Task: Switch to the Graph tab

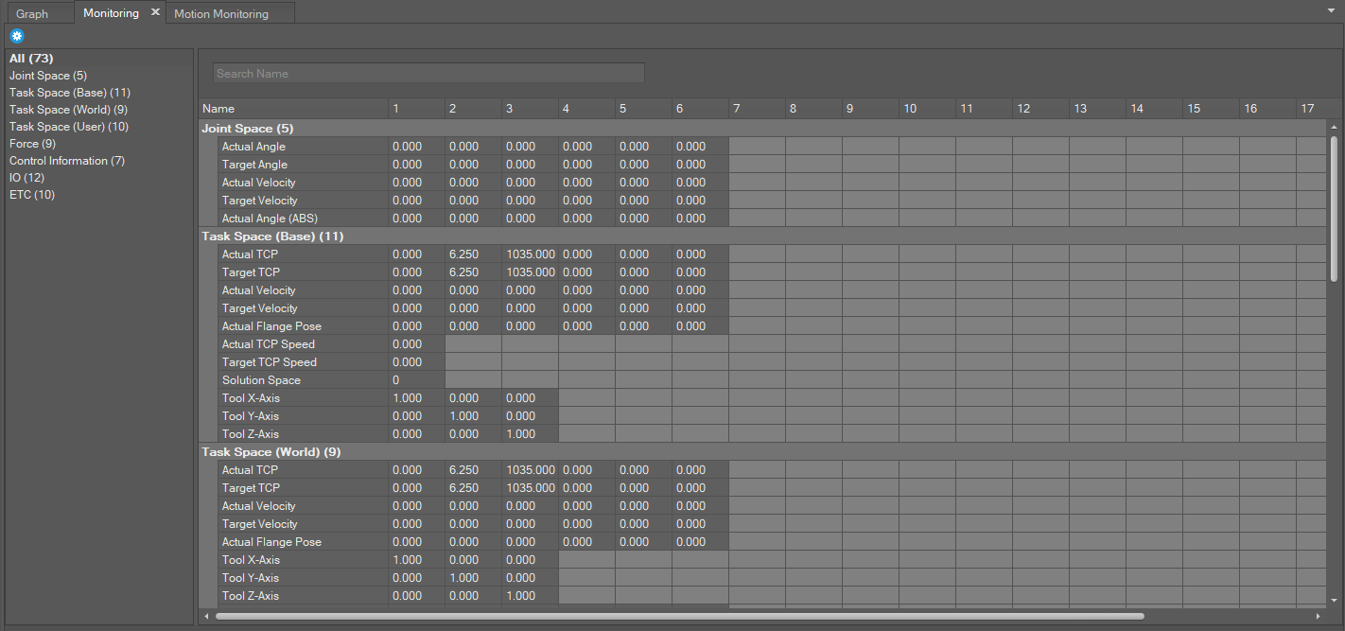Action: (x=32, y=14)
